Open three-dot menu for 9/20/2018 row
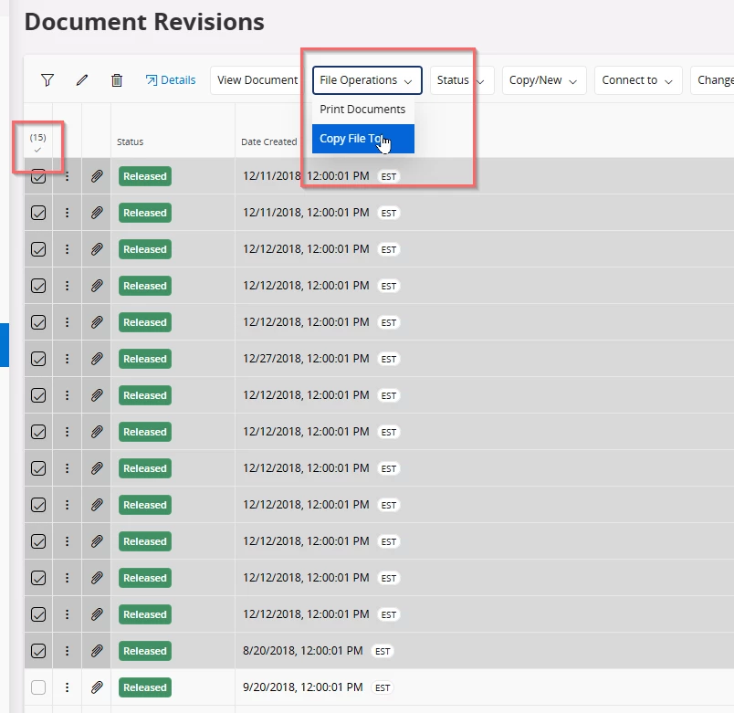Image resolution: width=734 pixels, height=713 pixels. (67, 687)
